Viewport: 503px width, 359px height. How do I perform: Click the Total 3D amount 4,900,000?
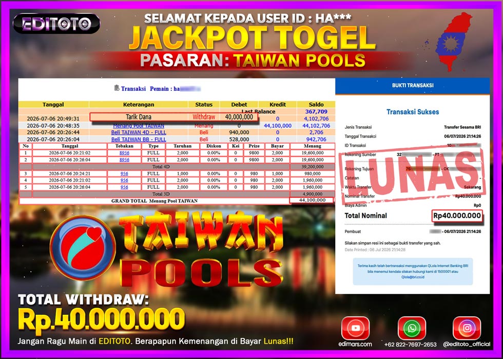tap(313, 194)
